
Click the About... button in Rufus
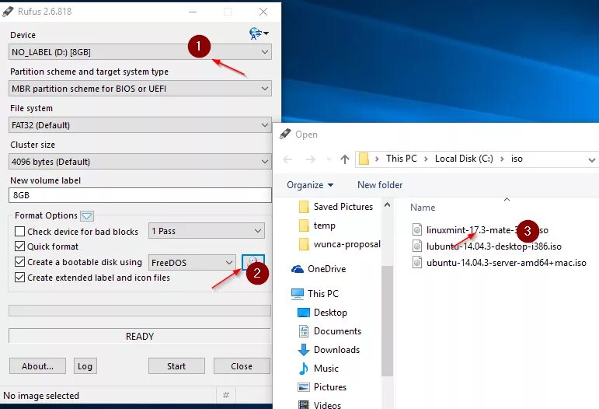[37, 366]
